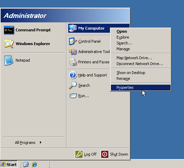
Task: Click the Shut Down power icon
Action: pos(105,154)
